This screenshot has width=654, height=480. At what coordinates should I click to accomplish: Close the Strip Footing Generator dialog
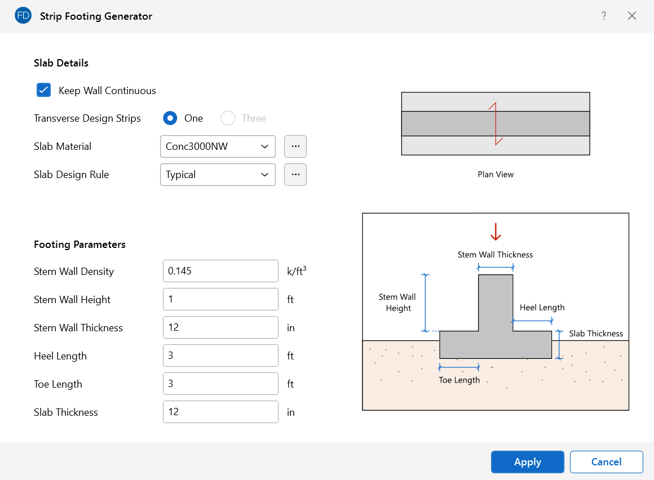632,16
